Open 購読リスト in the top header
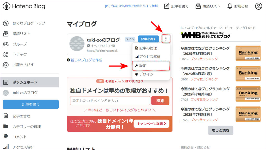267x150 pixels. point(208,6)
